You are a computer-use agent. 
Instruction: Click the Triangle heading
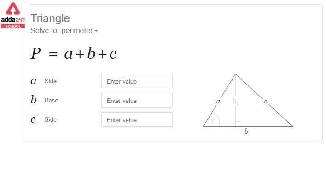[x=50, y=18]
